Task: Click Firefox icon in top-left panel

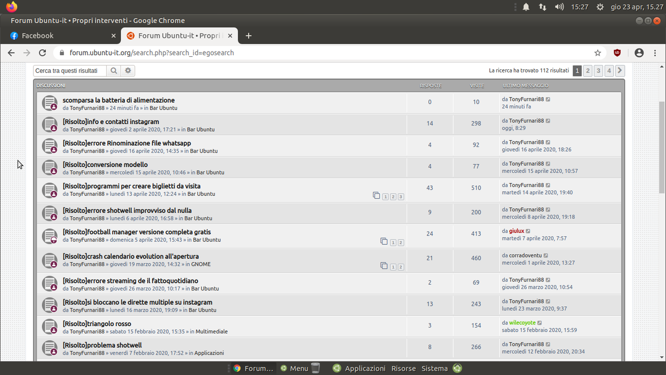Action: click(11, 7)
